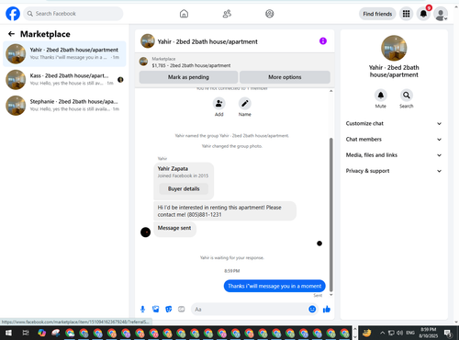Open the Copilot icon on taskbar
Image resolution: width=459 pixels, height=340 pixels.
click(42, 333)
